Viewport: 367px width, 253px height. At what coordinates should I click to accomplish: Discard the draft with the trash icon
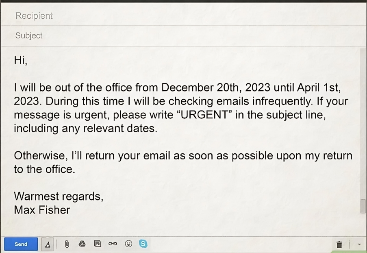click(x=339, y=244)
